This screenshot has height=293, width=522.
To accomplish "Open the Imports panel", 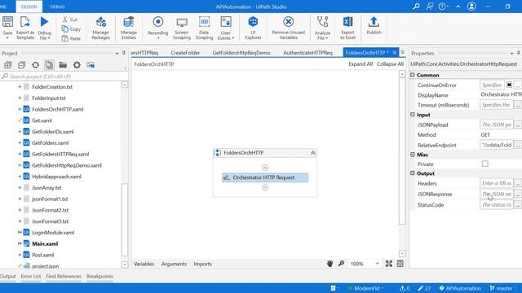I will click(x=203, y=264).
